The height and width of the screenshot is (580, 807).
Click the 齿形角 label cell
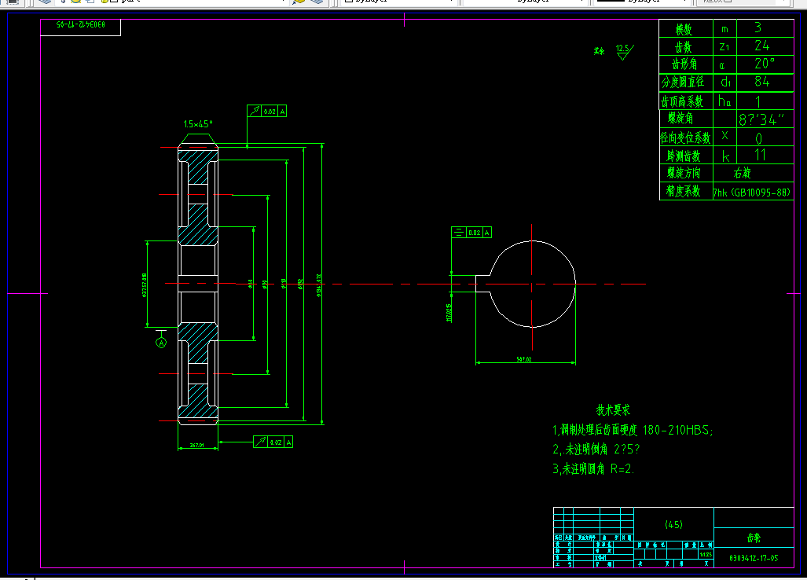(x=685, y=64)
